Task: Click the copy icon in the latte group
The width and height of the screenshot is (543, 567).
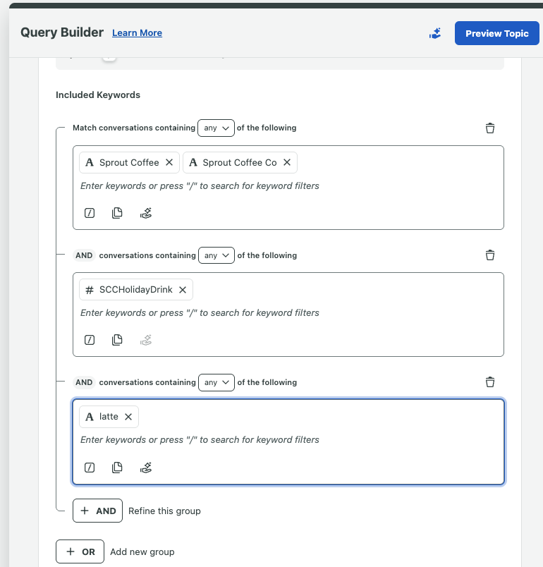Action: coord(117,467)
